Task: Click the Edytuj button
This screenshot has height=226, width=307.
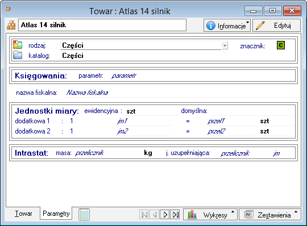Action: [x=276, y=26]
